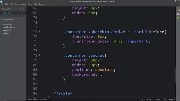The width and height of the screenshot is (180, 101).
Task: Click the Brackets app icon in title bar
Action: pyautogui.click(x=1, y=1)
